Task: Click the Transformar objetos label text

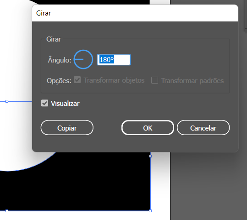Action: click(114, 80)
